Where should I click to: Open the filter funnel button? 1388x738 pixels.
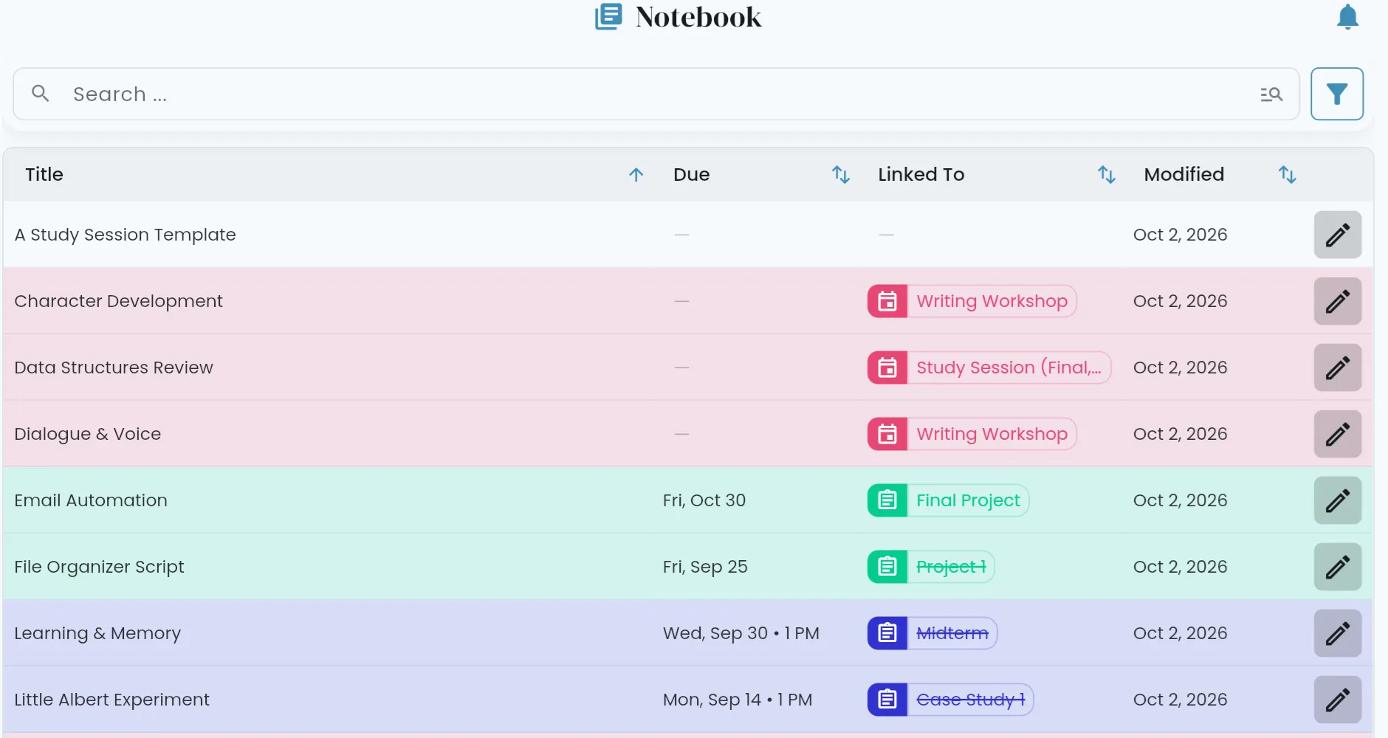click(x=1336, y=94)
